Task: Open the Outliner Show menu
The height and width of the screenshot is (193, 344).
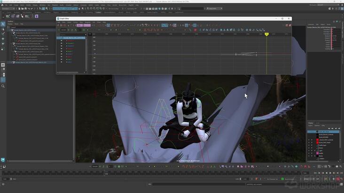Action: pos(16,24)
